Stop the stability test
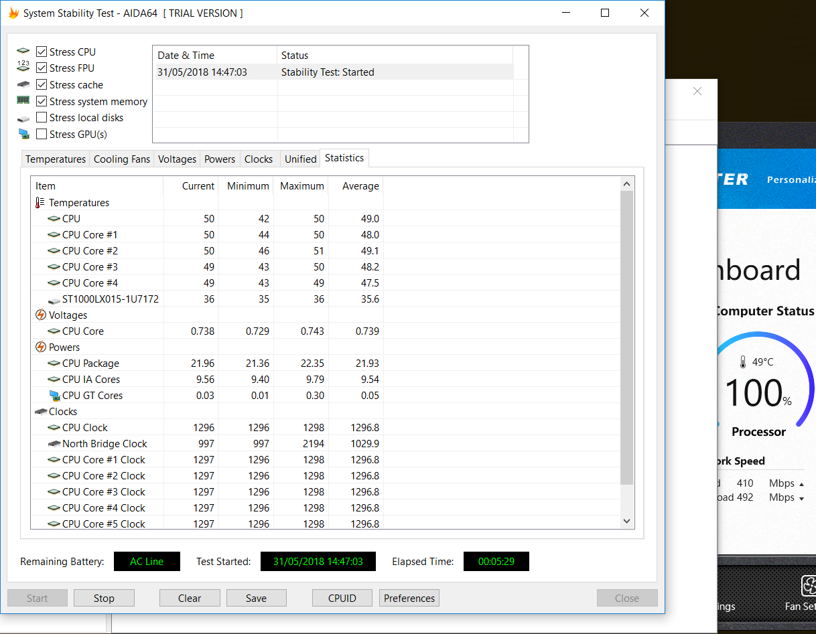 [104, 598]
